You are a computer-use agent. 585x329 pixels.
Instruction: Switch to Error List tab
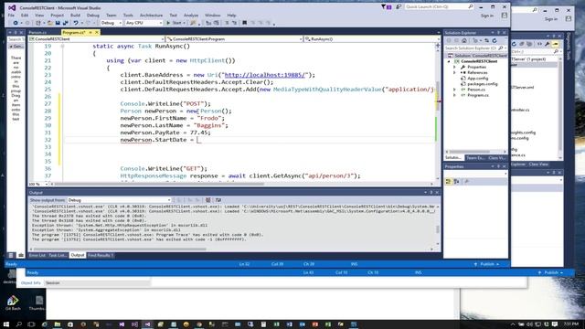(x=37, y=256)
